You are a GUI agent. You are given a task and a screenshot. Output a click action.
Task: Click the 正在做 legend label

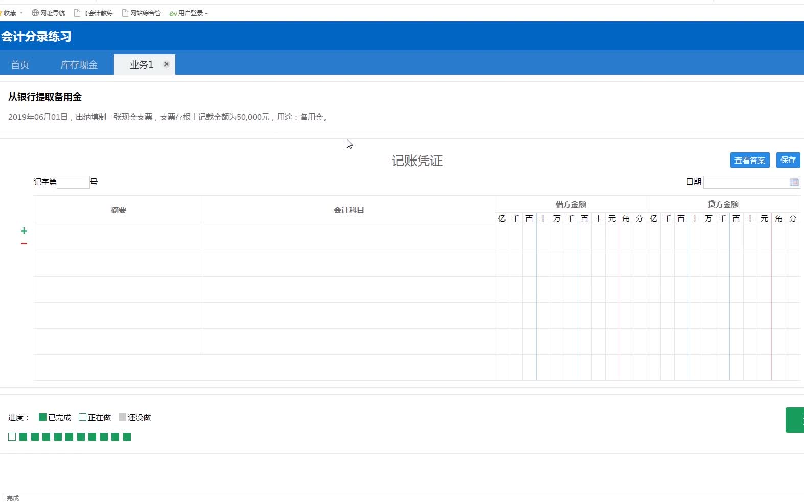tap(99, 417)
